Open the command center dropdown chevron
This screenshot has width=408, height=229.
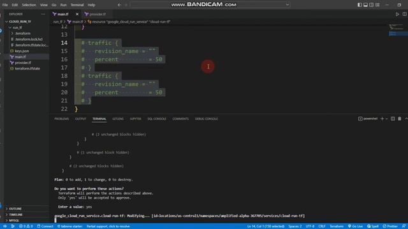click(288, 4)
